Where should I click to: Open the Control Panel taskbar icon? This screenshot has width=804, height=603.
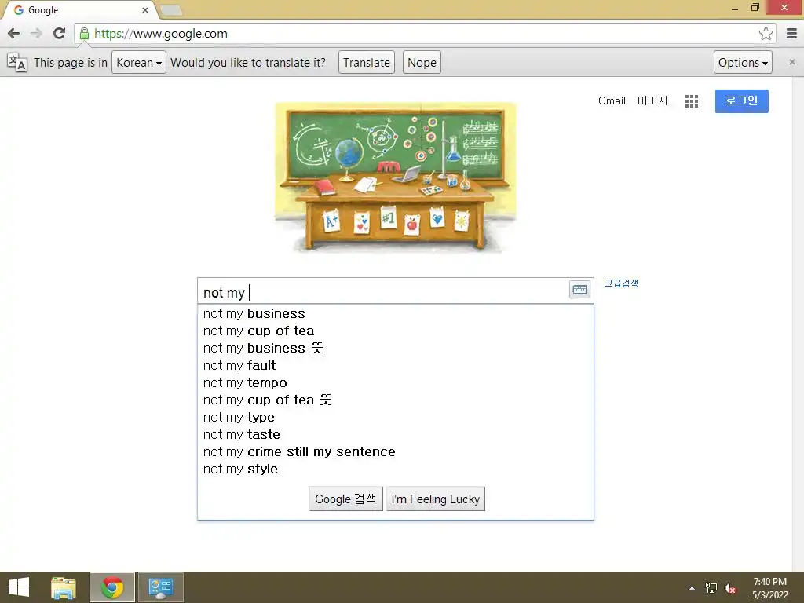pos(161,587)
